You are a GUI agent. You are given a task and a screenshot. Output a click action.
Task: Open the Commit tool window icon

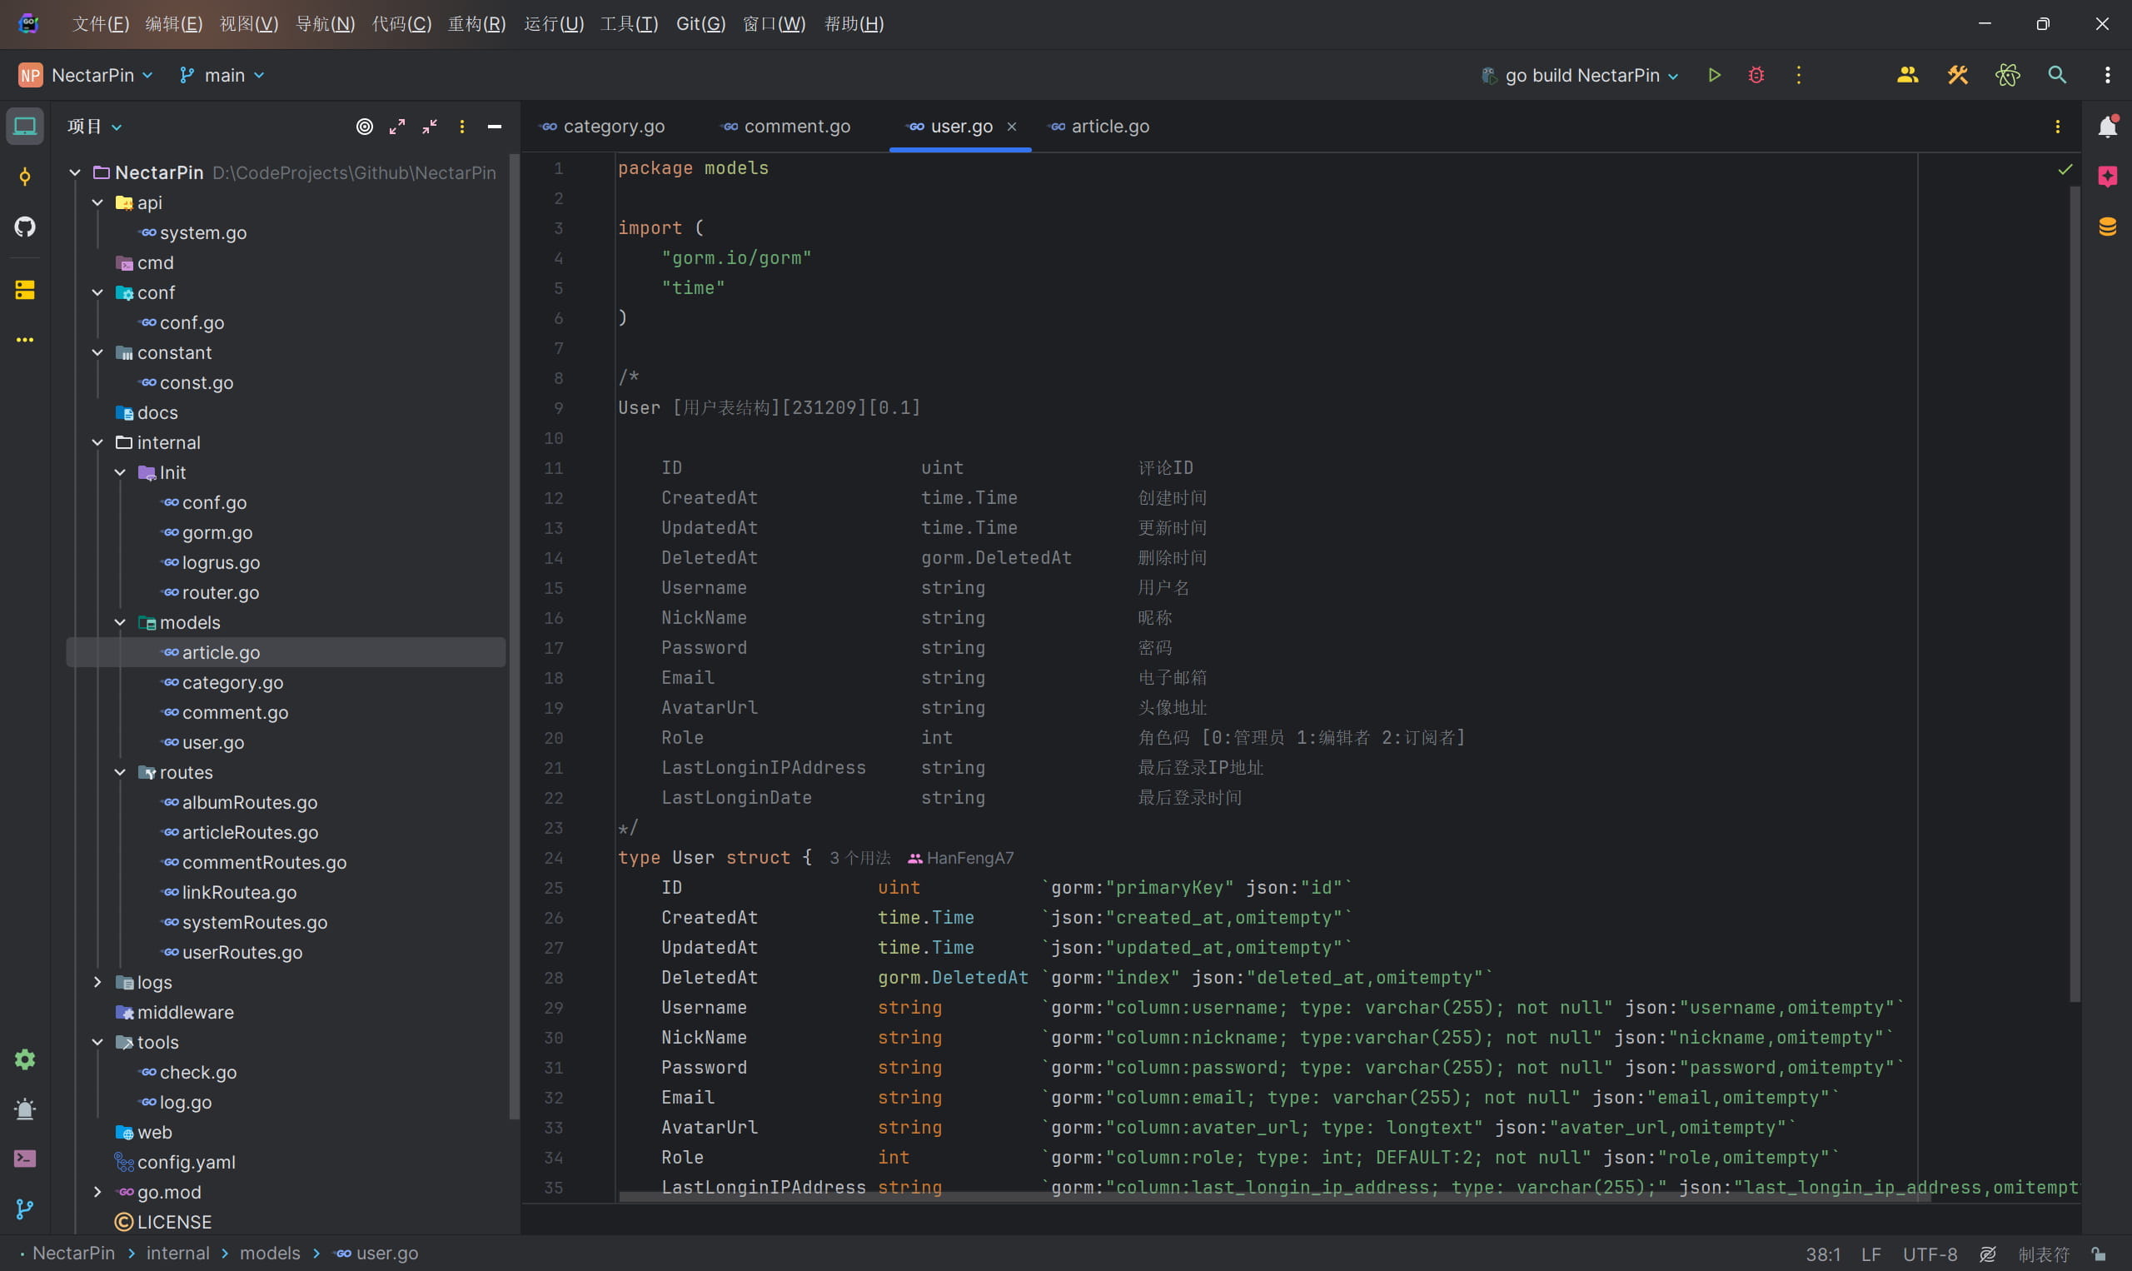pyautogui.click(x=25, y=176)
